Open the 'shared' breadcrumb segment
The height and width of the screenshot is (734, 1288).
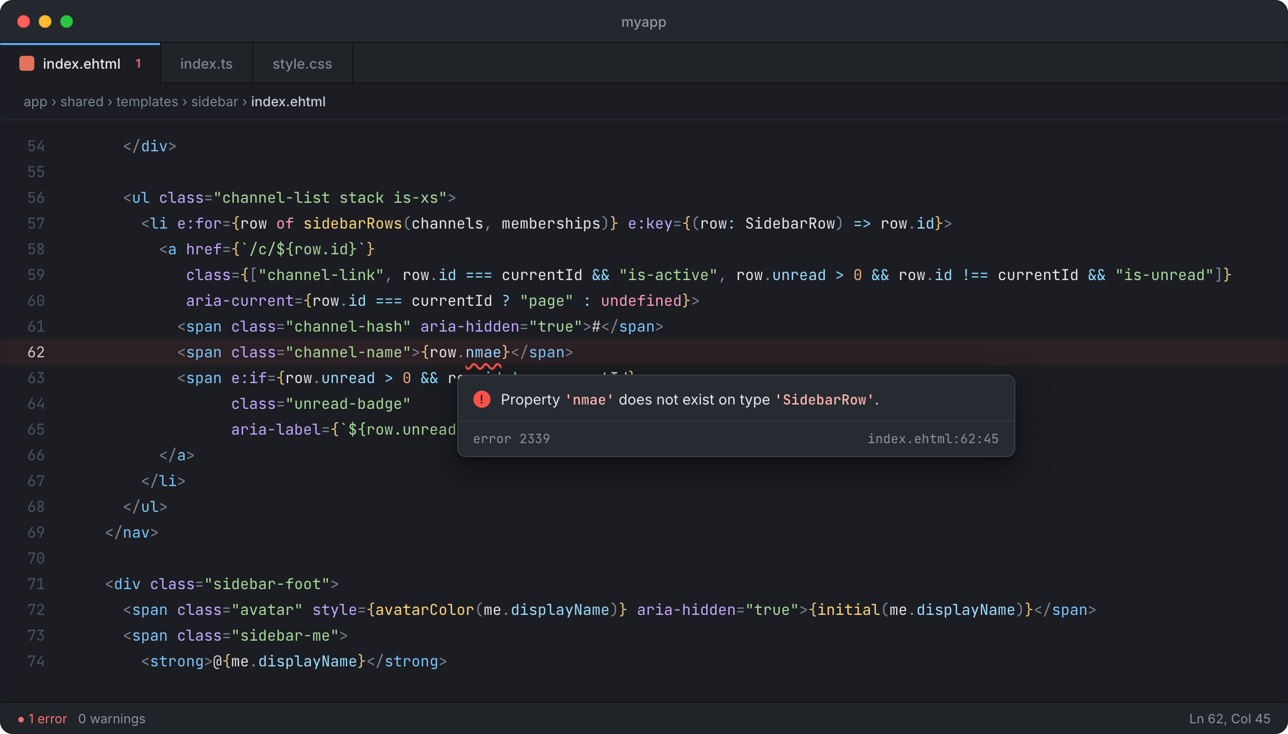click(x=82, y=101)
